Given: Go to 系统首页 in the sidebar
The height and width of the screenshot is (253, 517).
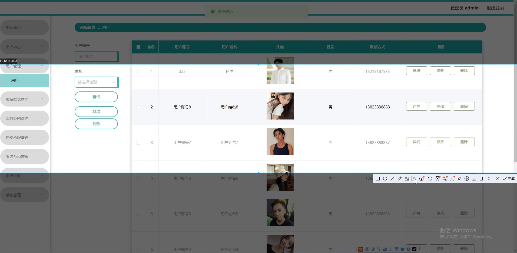Looking at the screenshot, I should (x=25, y=28).
